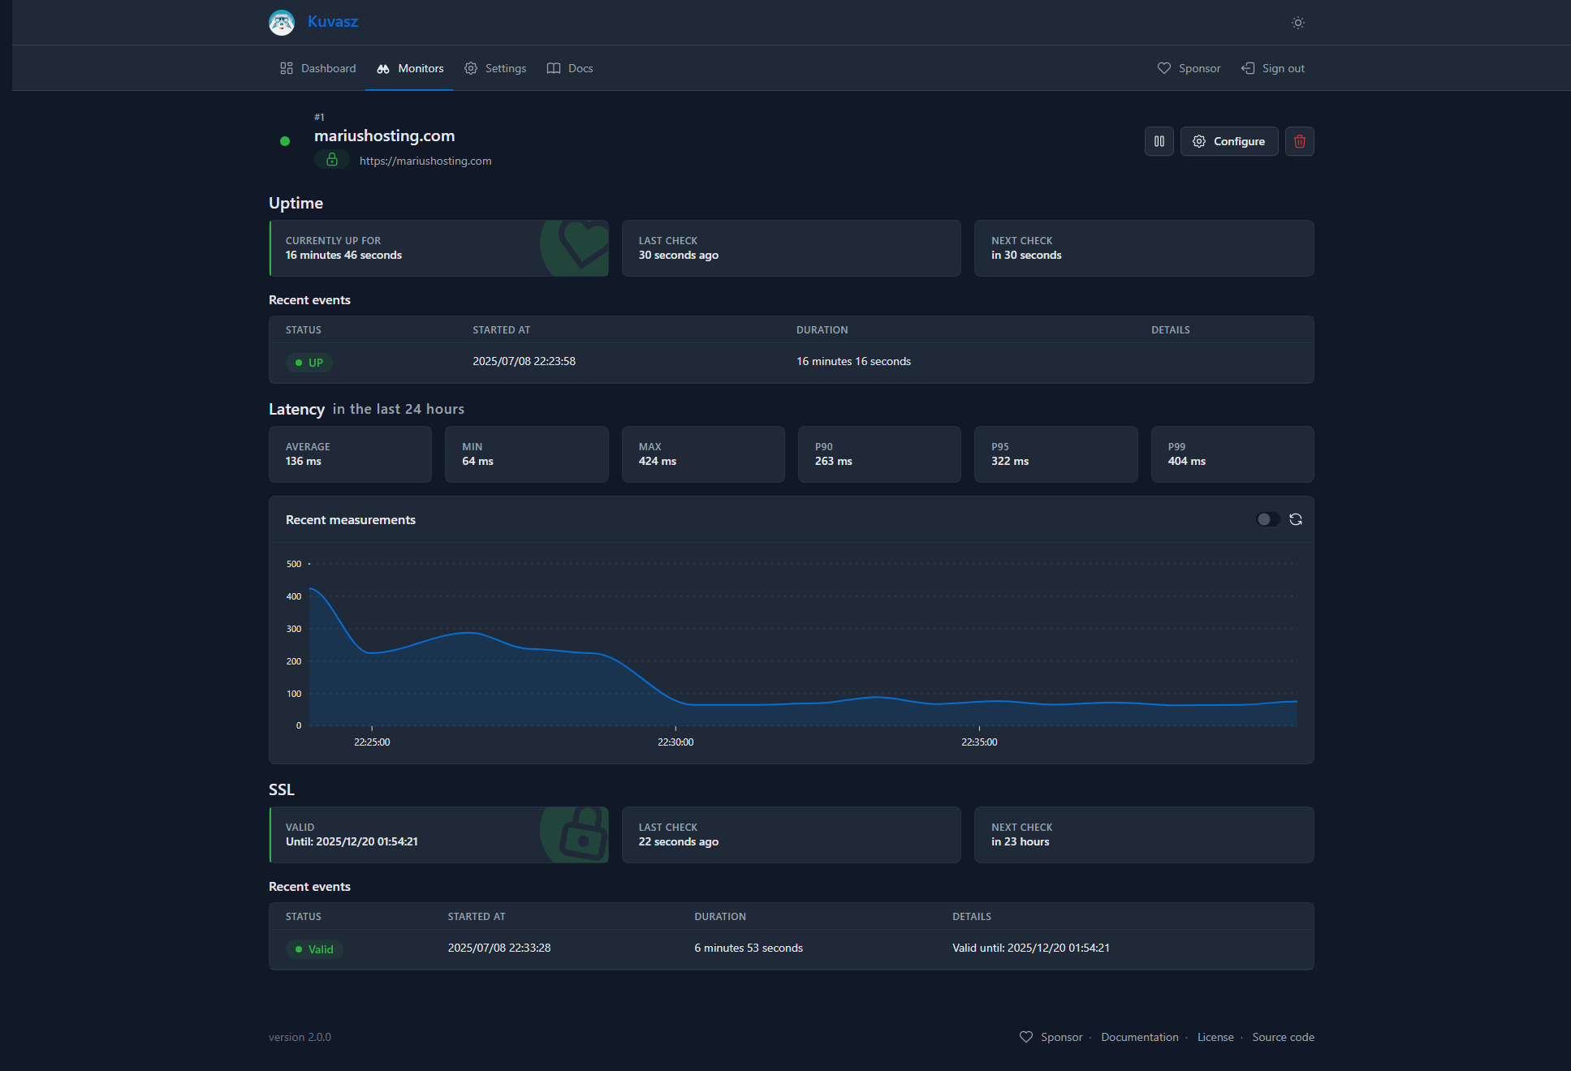This screenshot has width=1571, height=1071.
Task: Click the green monitor status dot
Action: point(285,141)
